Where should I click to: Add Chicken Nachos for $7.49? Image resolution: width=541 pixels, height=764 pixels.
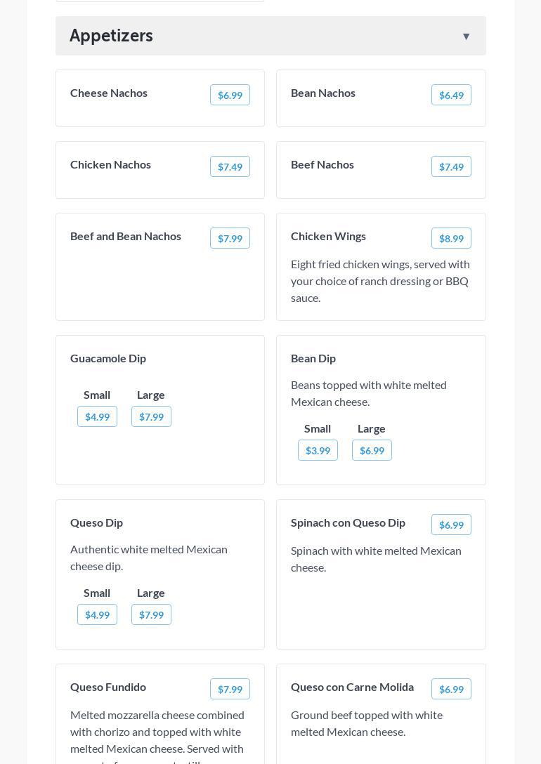click(230, 167)
